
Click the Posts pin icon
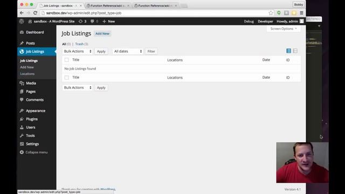22,43
